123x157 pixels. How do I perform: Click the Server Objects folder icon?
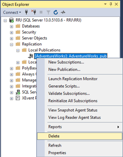[x=18, y=38]
